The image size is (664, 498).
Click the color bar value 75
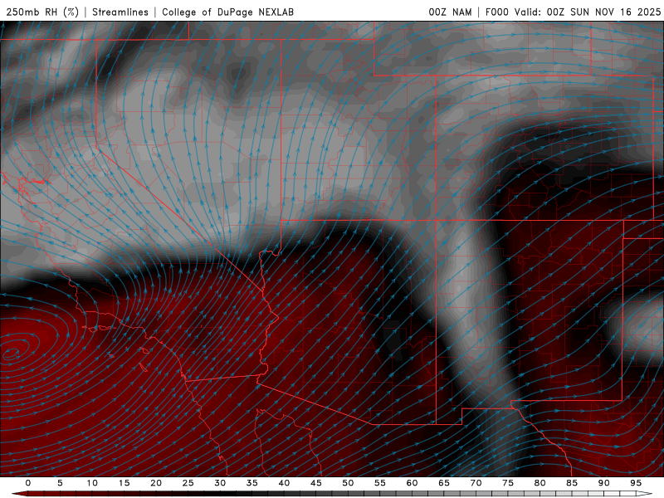click(508, 483)
